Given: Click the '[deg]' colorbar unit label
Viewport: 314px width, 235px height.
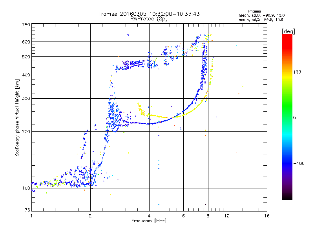Looking at the screenshot, I should pos(288,31).
